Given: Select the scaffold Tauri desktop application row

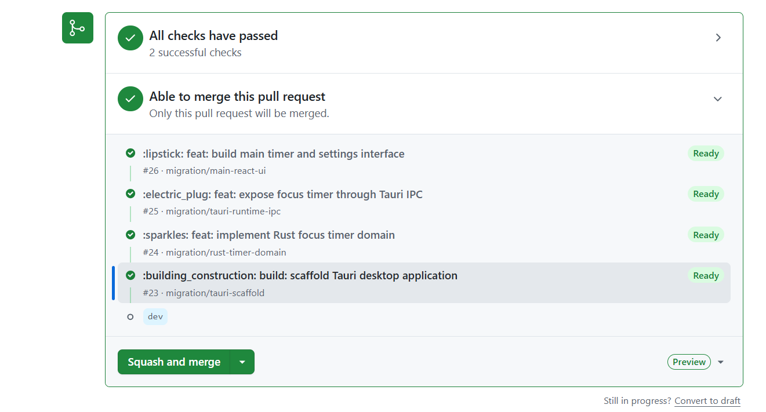Looking at the screenshot, I should point(424,283).
